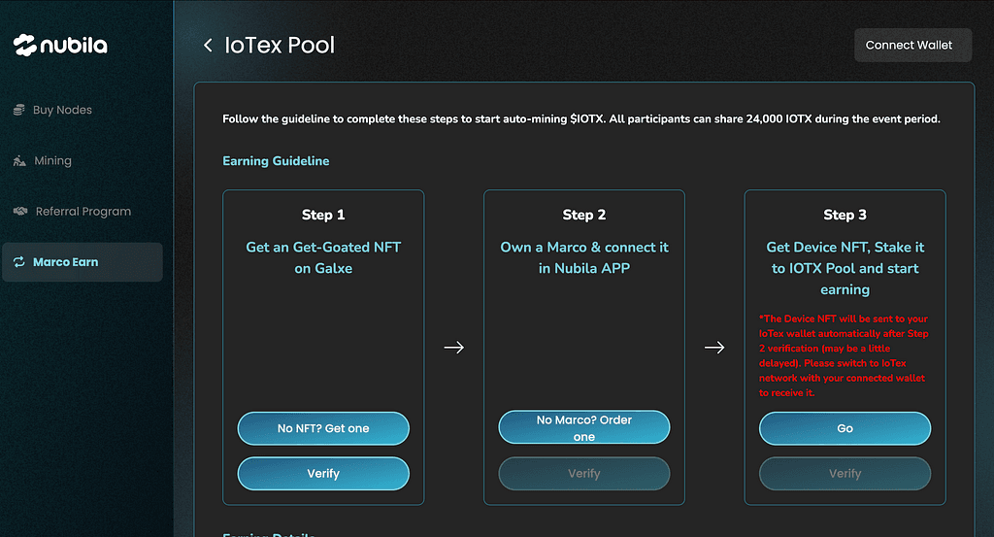Click the cycle arrows icon beside Marco Earn
This screenshot has height=537, width=994.
[18, 262]
